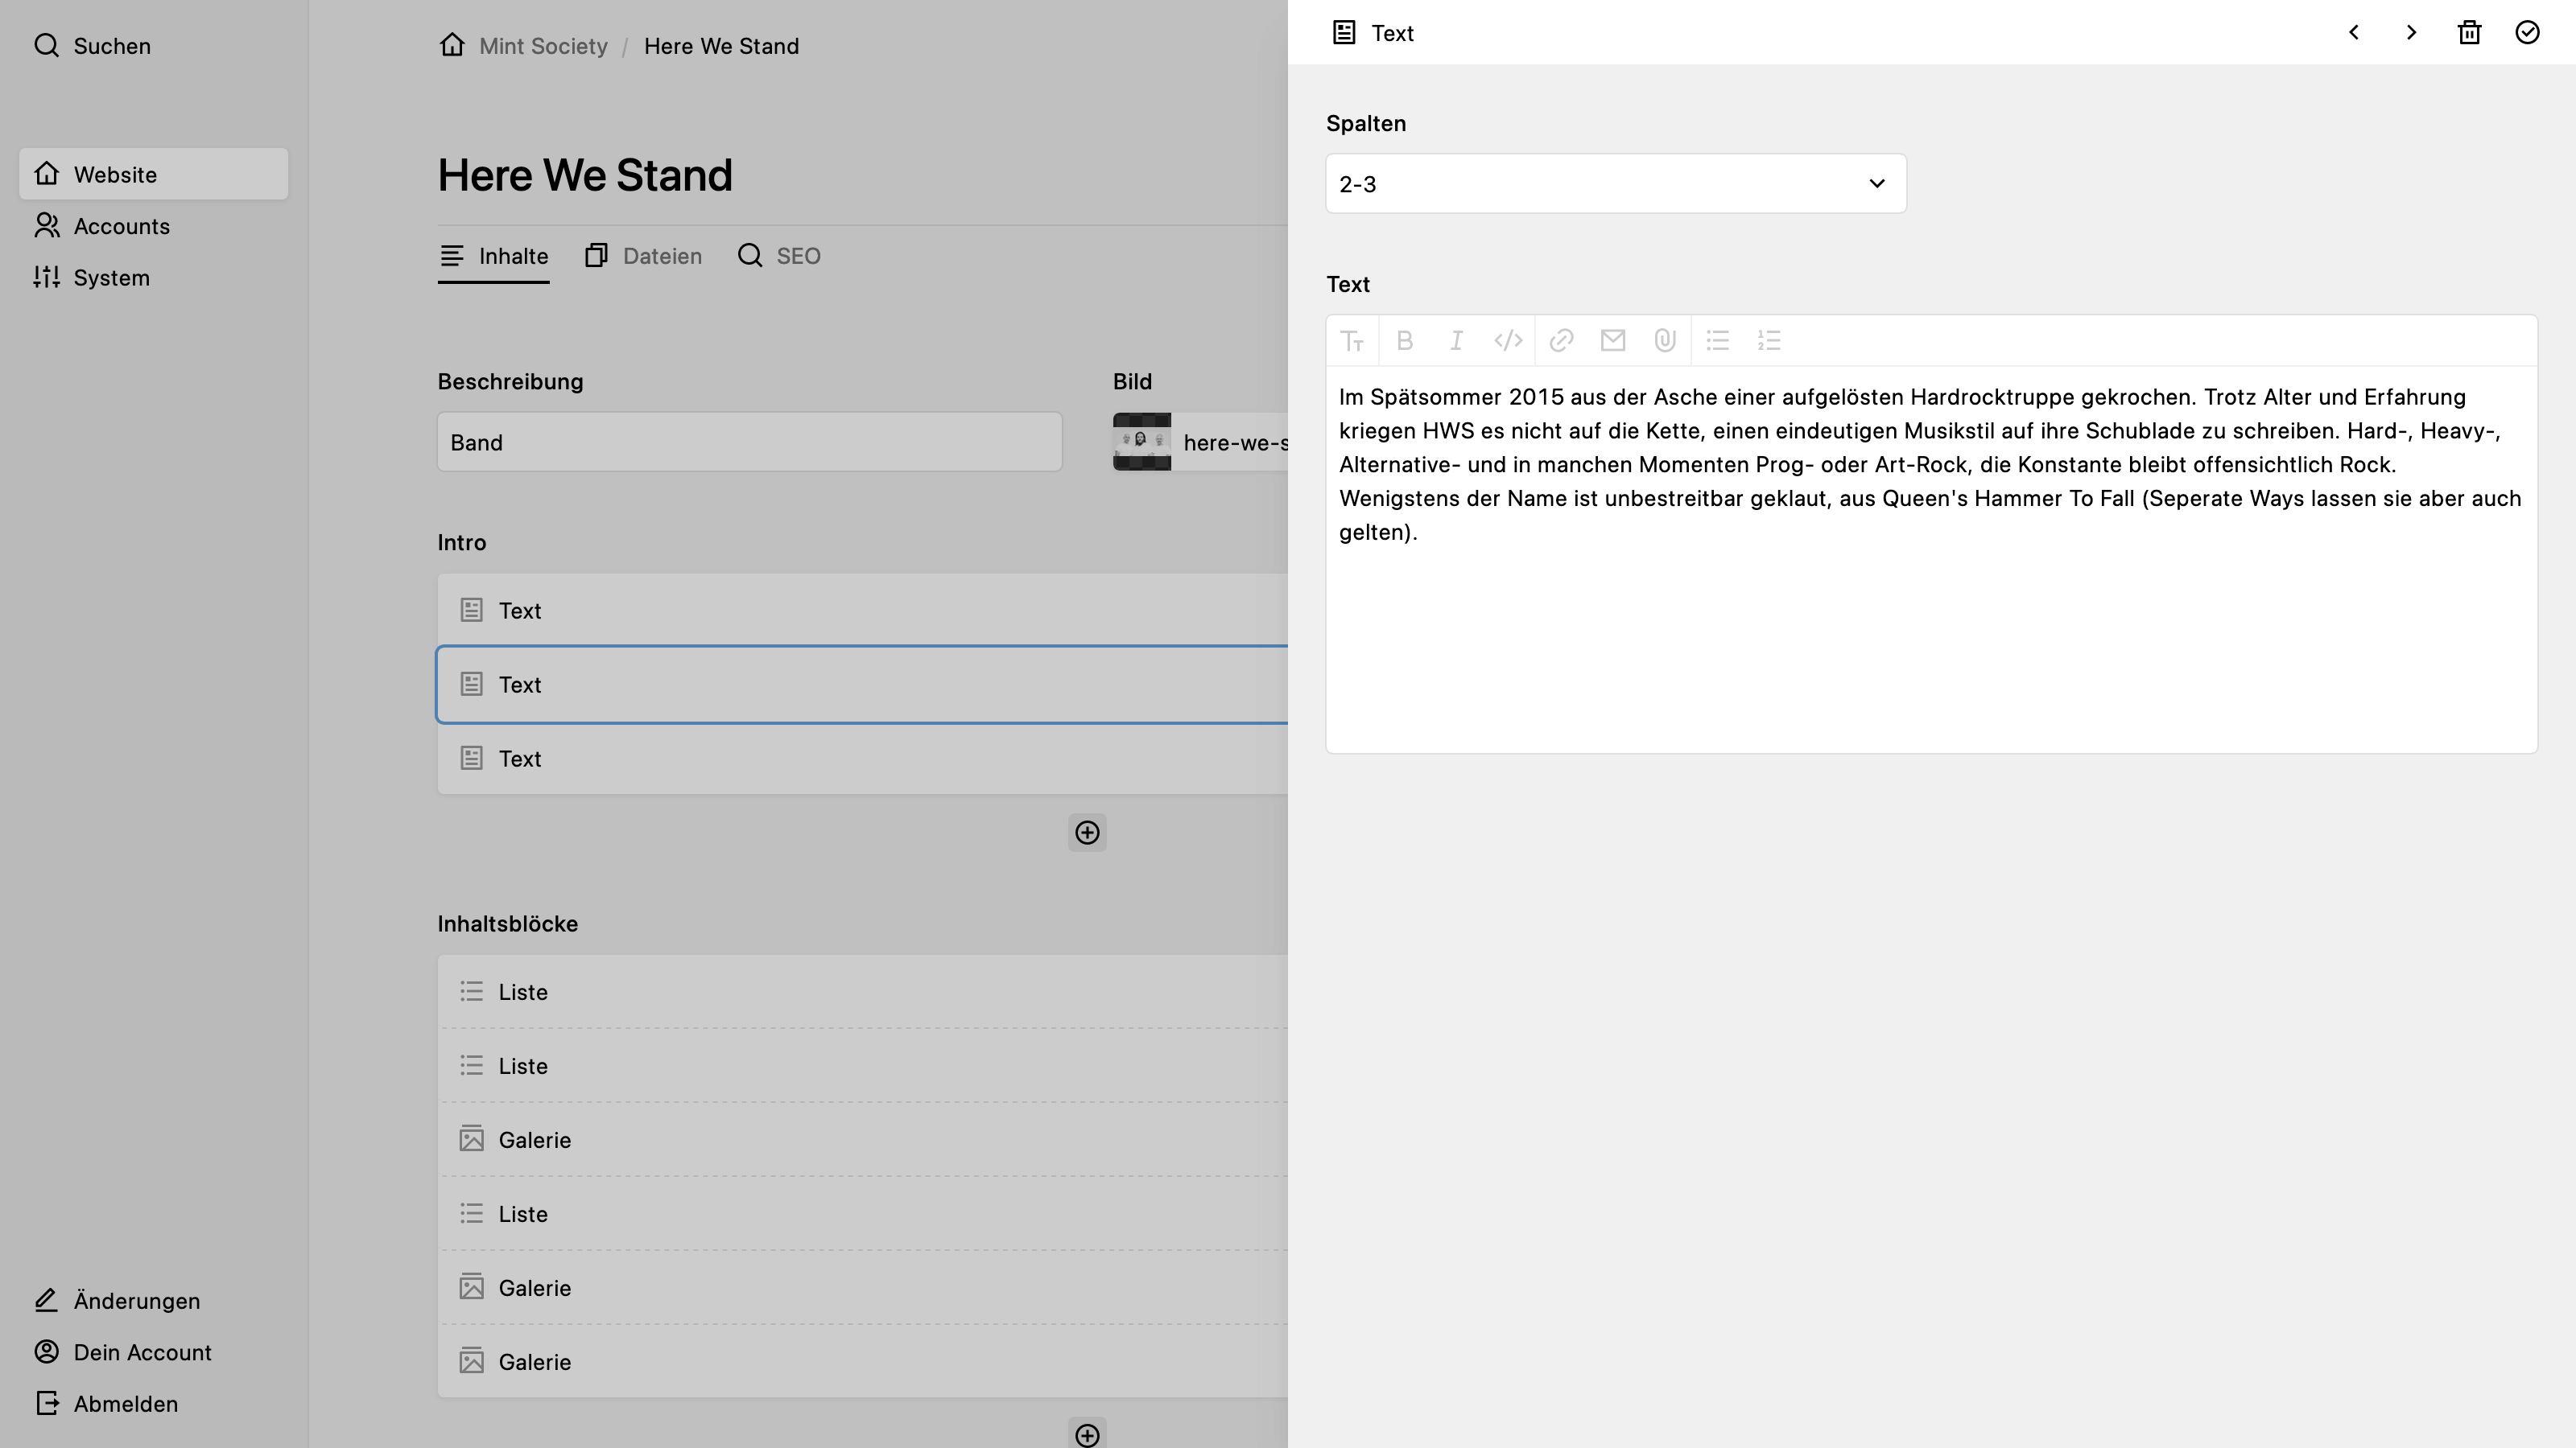The image size is (2576, 1448).
Task: Open Suchen search in the sidebar
Action: coord(92,46)
